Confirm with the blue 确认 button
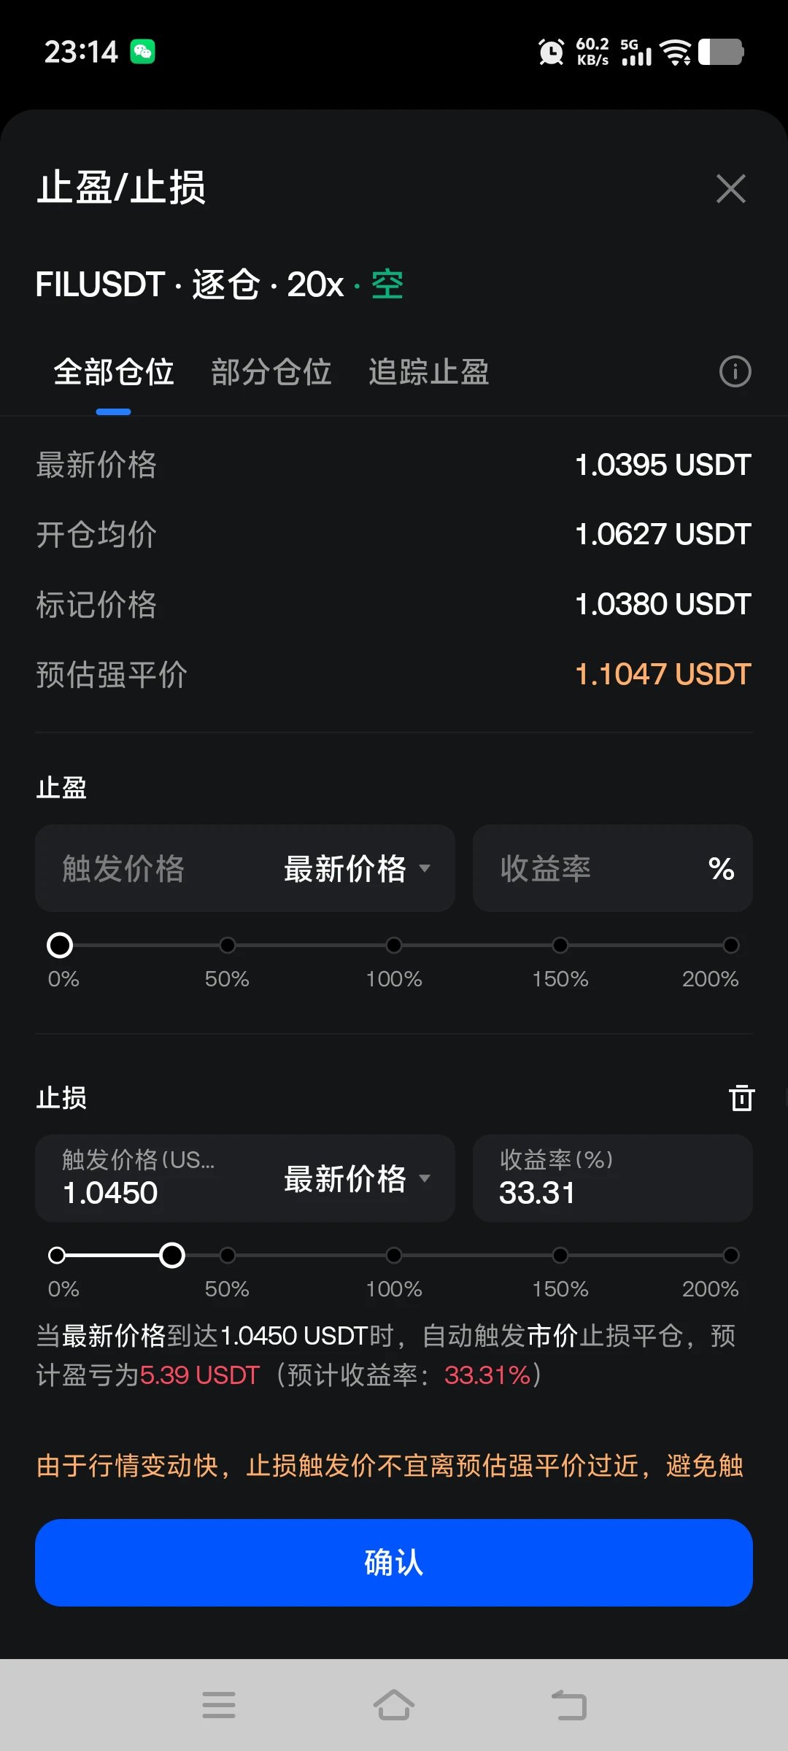Viewport: 788px width, 1751px height. point(394,1563)
